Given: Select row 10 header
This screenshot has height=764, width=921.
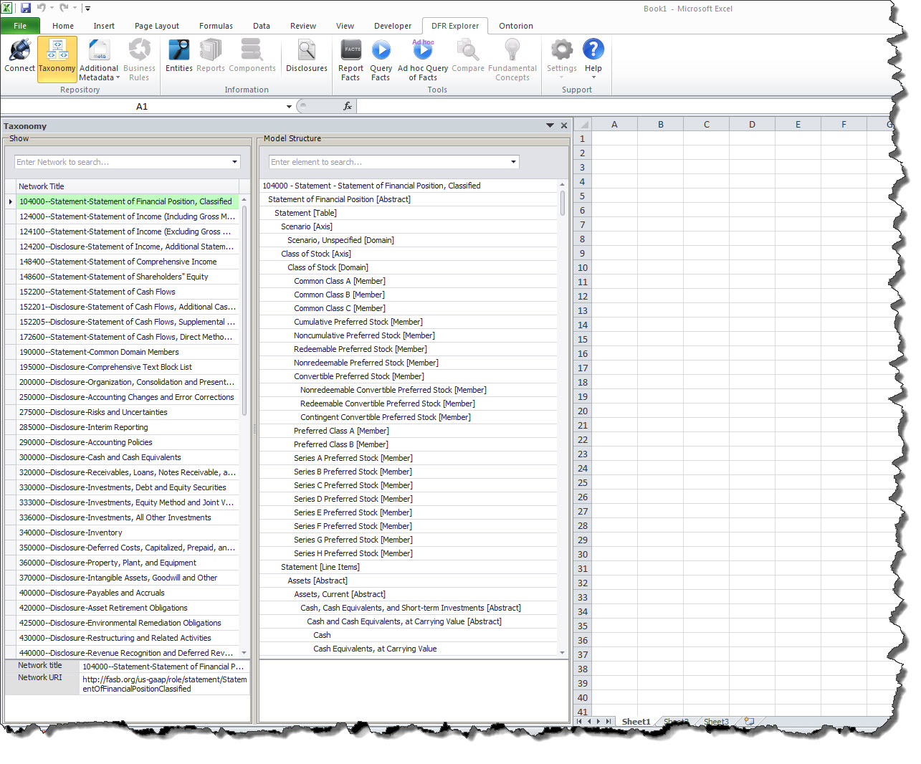Looking at the screenshot, I should click(x=583, y=268).
